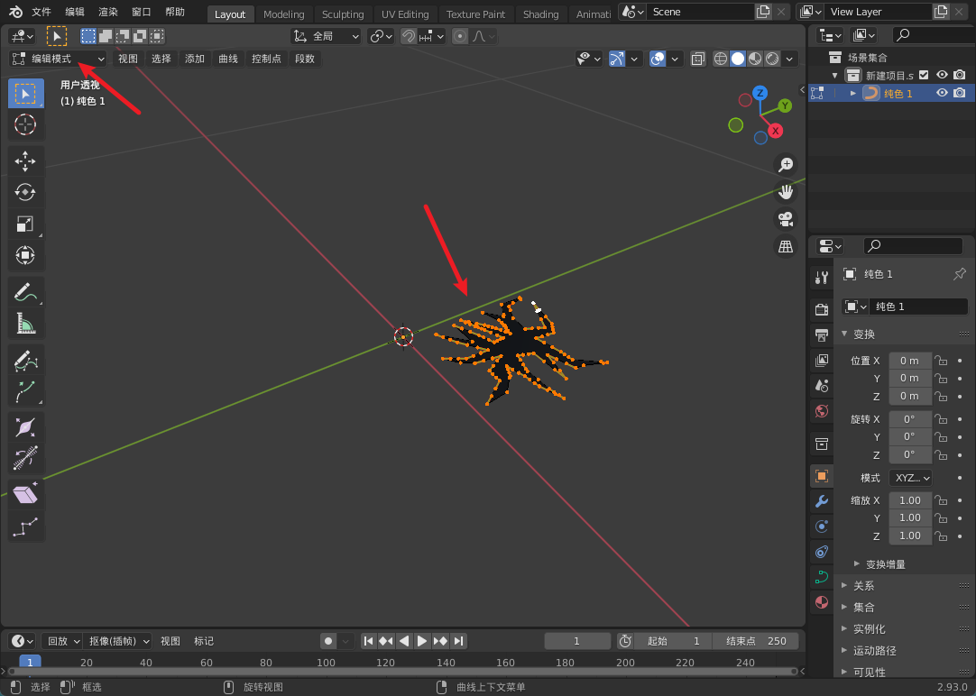Select the Cursor tool
The width and height of the screenshot is (976, 696).
[25, 124]
